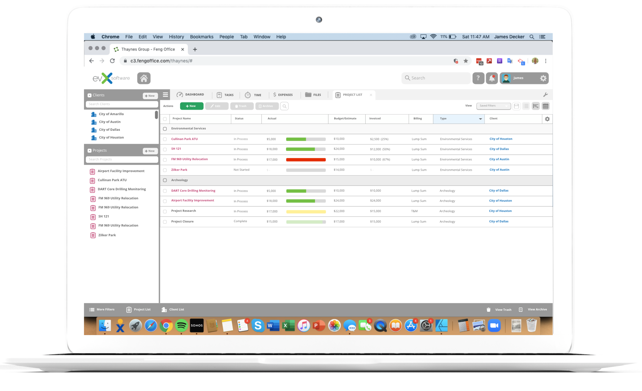The height and width of the screenshot is (391, 642).
Task: Check the Archeology group checkbox
Action: (165, 180)
